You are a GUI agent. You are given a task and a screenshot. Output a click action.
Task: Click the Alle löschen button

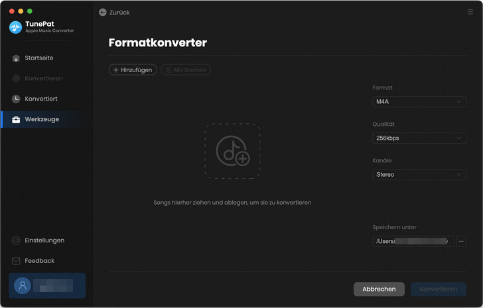coord(186,70)
